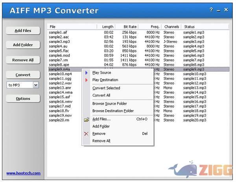Choose Remove All in context menu
The width and height of the screenshot is (236, 182).
(101, 141)
